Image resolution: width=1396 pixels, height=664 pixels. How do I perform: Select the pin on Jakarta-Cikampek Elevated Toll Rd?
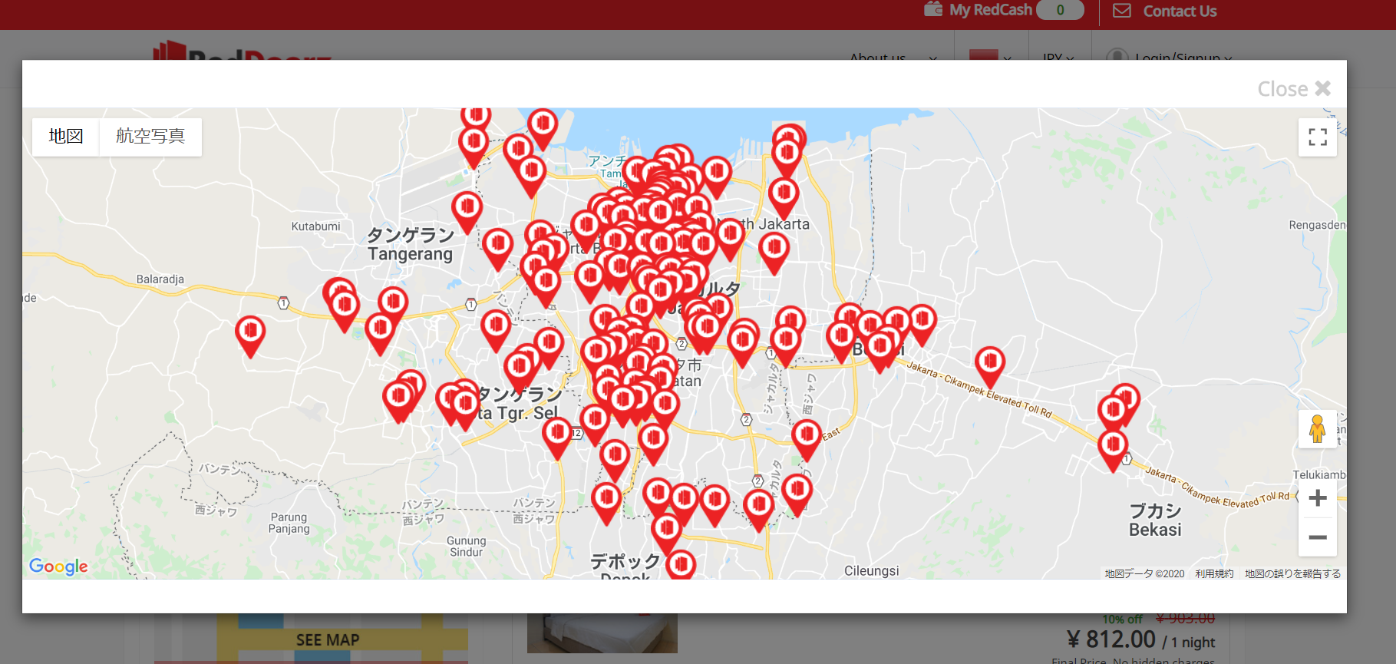(990, 367)
